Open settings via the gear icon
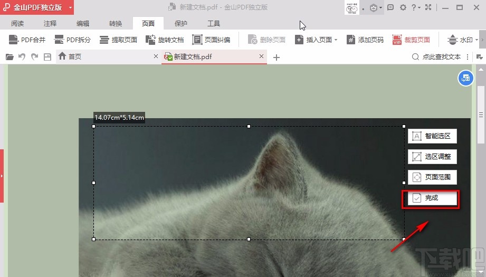The image size is (486, 277). pos(403,7)
